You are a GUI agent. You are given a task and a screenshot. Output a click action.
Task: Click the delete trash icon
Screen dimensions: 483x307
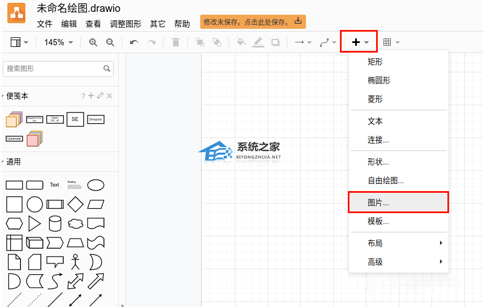[175, 42]
